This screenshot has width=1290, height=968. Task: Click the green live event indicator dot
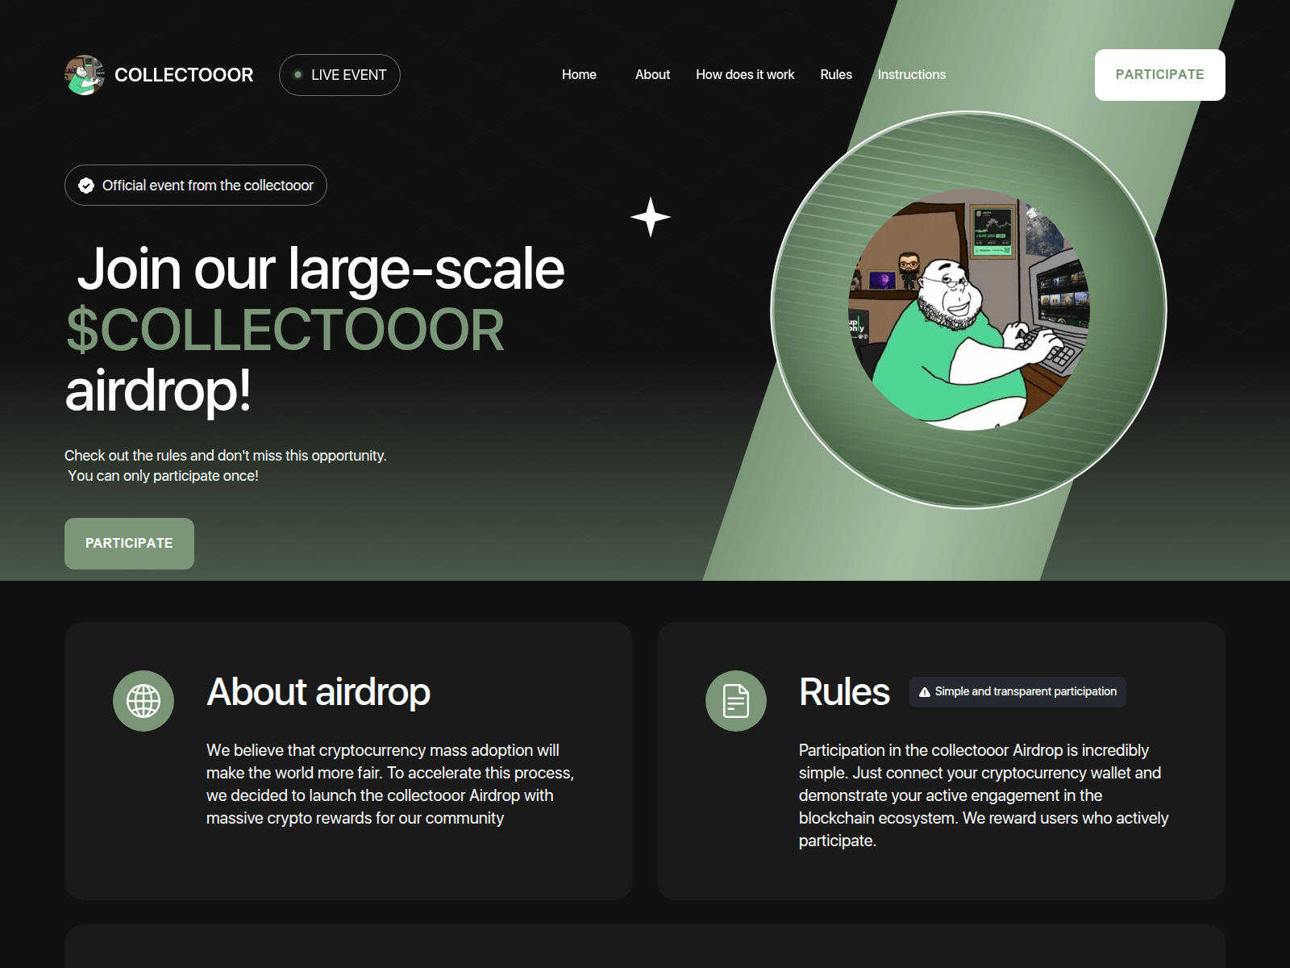pyautogui.click(x=298, y=75)
